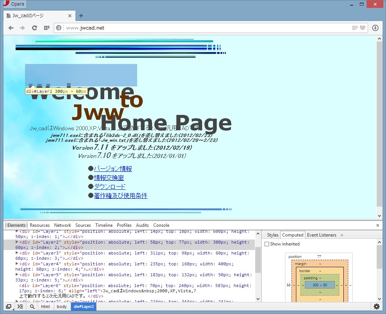Go back to the previous page
Image resolution: width=386 pixels, height=314 pixels.
click(11, 28)
